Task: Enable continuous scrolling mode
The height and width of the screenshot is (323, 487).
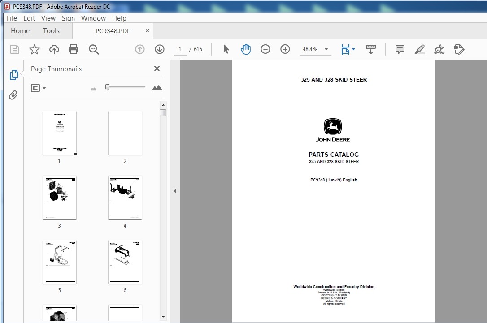Action: click(x=370, y=49)
